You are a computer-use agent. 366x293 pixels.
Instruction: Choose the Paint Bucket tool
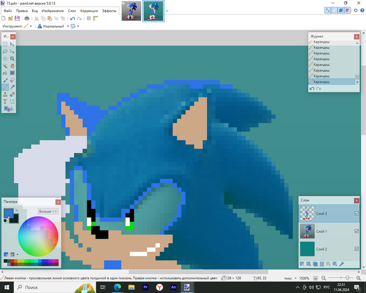click(x=5, y=73)
